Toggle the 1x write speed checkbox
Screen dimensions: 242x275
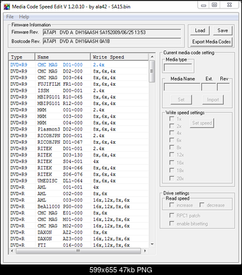[172, 119]
